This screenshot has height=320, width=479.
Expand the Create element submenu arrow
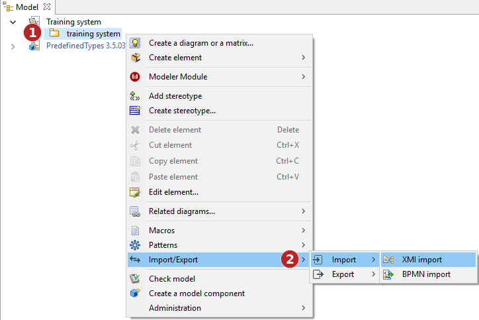point(304,58)
